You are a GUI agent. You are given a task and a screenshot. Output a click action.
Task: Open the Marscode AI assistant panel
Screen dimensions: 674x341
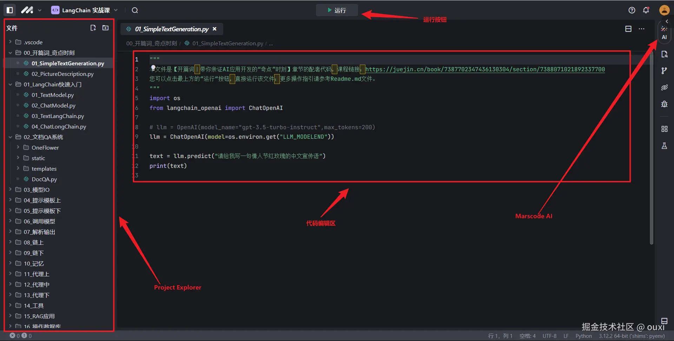click(x=664, y=33)
